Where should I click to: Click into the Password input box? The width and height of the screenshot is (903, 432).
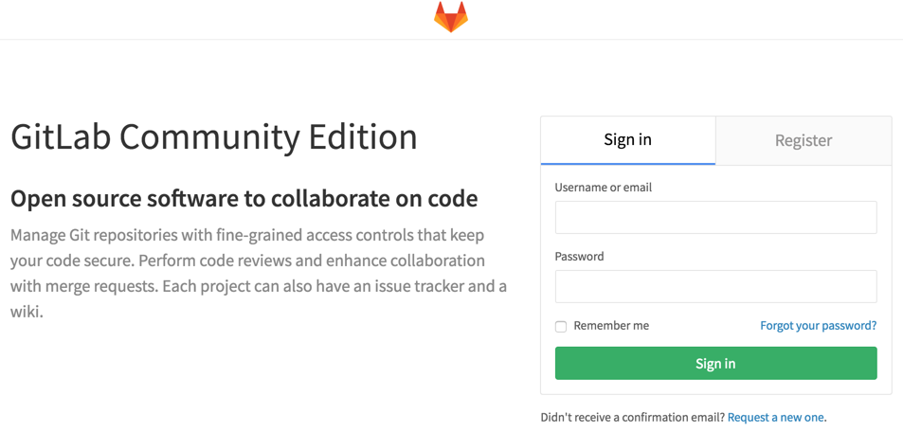point(715,286)
